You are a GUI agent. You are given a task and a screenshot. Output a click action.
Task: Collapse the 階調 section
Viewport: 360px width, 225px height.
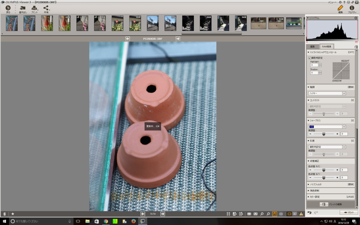pos(308,87)
